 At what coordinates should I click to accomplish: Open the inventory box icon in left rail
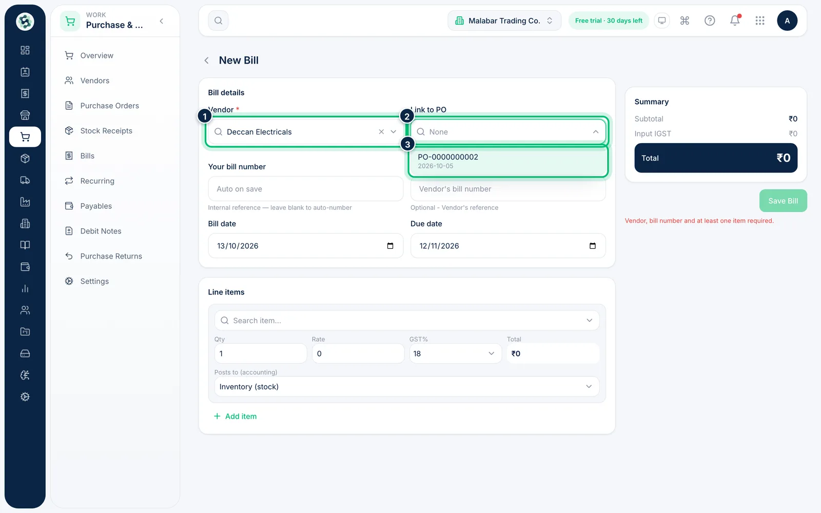[x=25, y=159]
